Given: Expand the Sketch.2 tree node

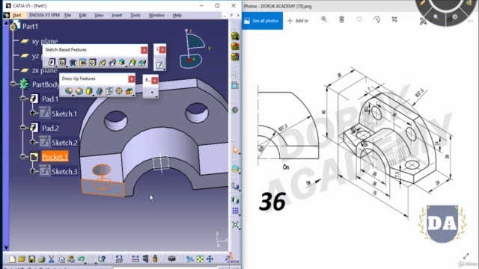Looking at the screenshot, I should tap(32, 142).
